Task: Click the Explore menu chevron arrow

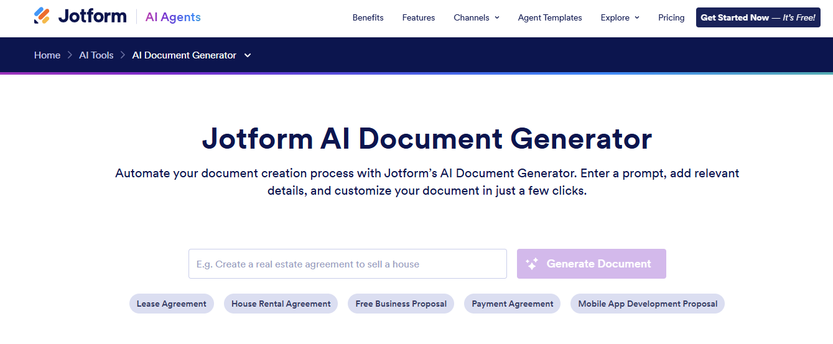Action: coord(637,17)
